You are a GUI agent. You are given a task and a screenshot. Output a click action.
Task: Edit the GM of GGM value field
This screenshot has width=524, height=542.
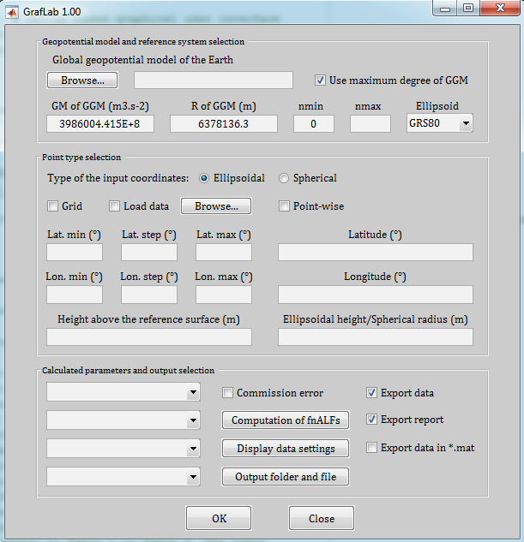[100, 124]
